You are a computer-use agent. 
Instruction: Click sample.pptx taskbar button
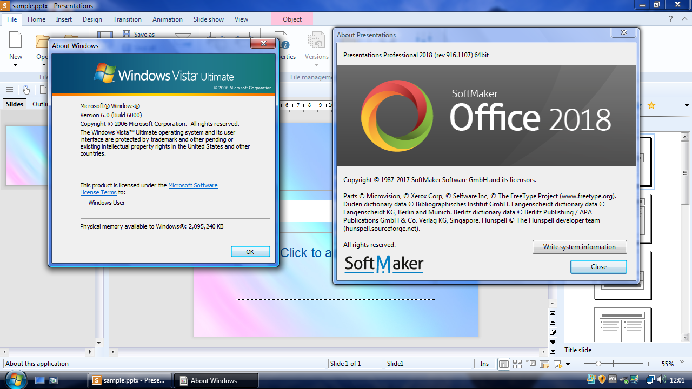click(x=130, y=380)
